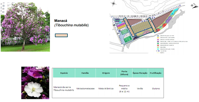Click the blue dashed arrow legend symbol
The width and height of the screenshot is (199, 102).
click(158, 51)
